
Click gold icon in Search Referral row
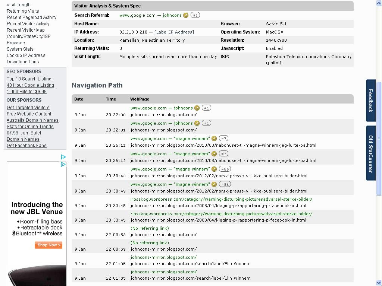(186, 15)
